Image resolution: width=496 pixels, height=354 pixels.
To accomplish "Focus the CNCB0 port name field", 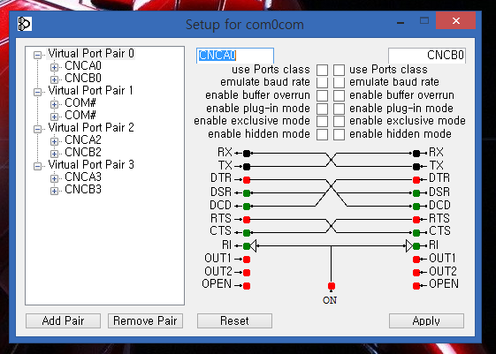I will pos(427,56).
